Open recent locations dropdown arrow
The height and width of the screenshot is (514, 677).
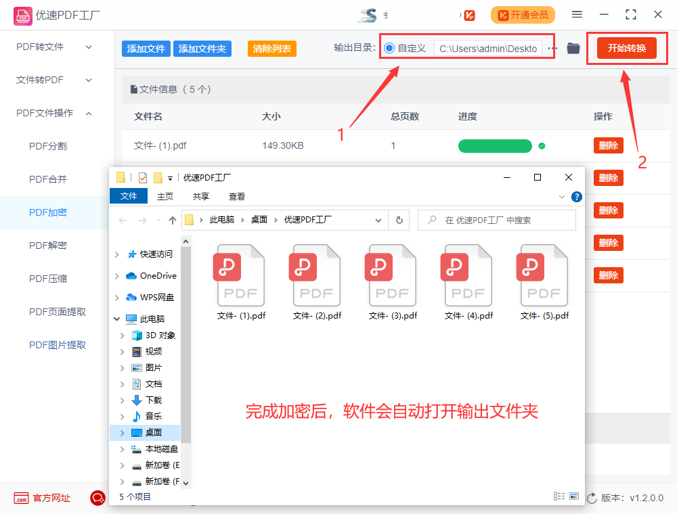[158, 220]
